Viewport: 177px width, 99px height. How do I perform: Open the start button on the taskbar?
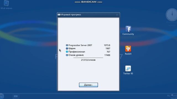2,96
